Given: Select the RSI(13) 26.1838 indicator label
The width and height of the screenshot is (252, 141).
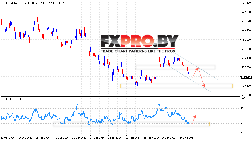Looking at the screenshot, I should point(11,99).
